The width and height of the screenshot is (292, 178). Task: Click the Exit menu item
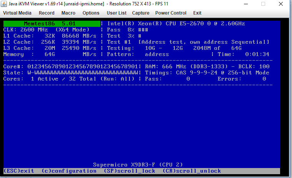[x=197, y=13]
